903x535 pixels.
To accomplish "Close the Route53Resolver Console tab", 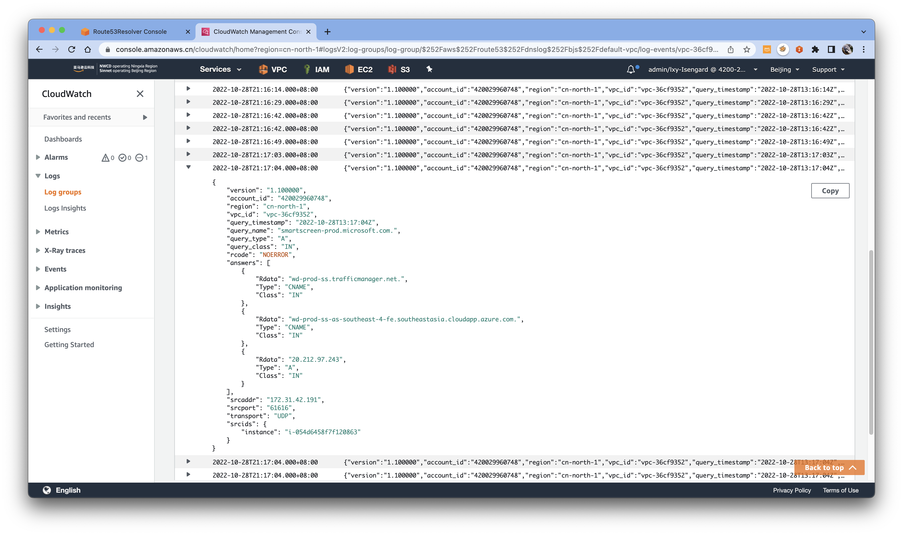I will 187,32.
